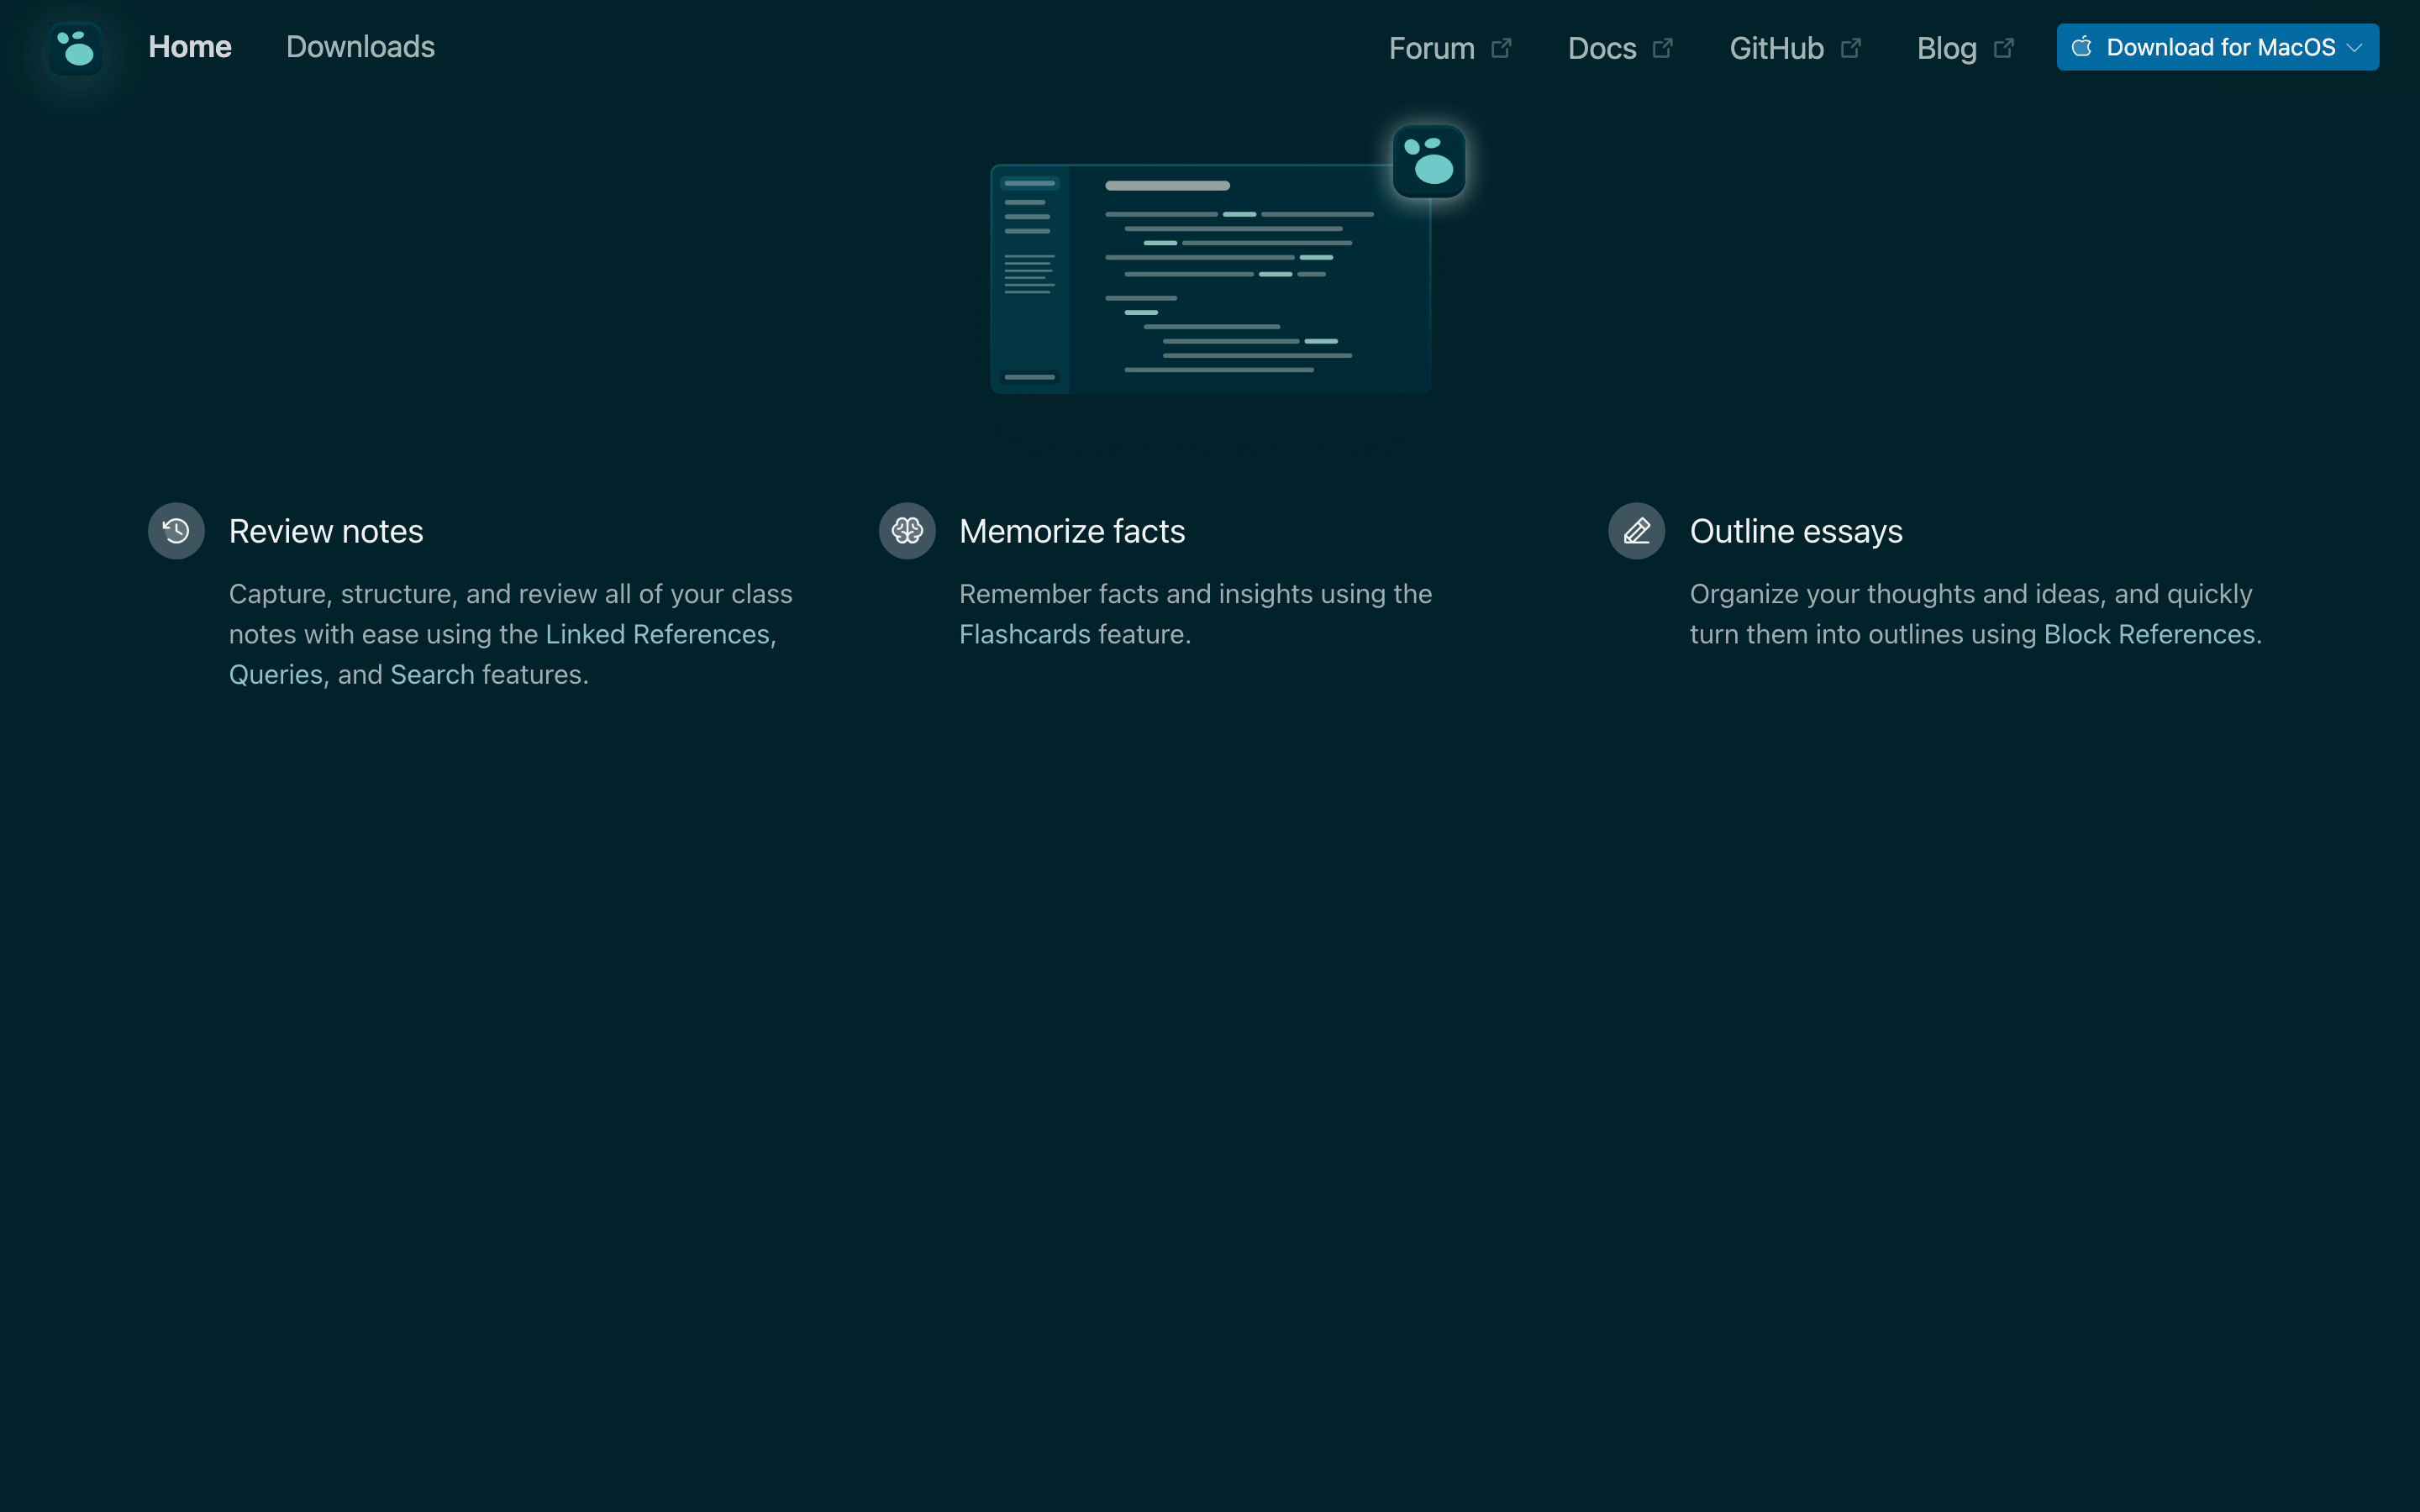This screenshot has width=2420, height=1512.
Task: Visit the GitHub link
Action: tap(1777, 48)
